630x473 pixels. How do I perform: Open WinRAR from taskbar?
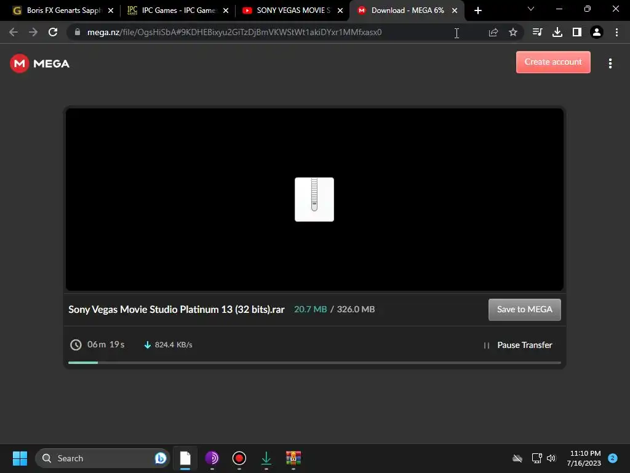point(293,458)
